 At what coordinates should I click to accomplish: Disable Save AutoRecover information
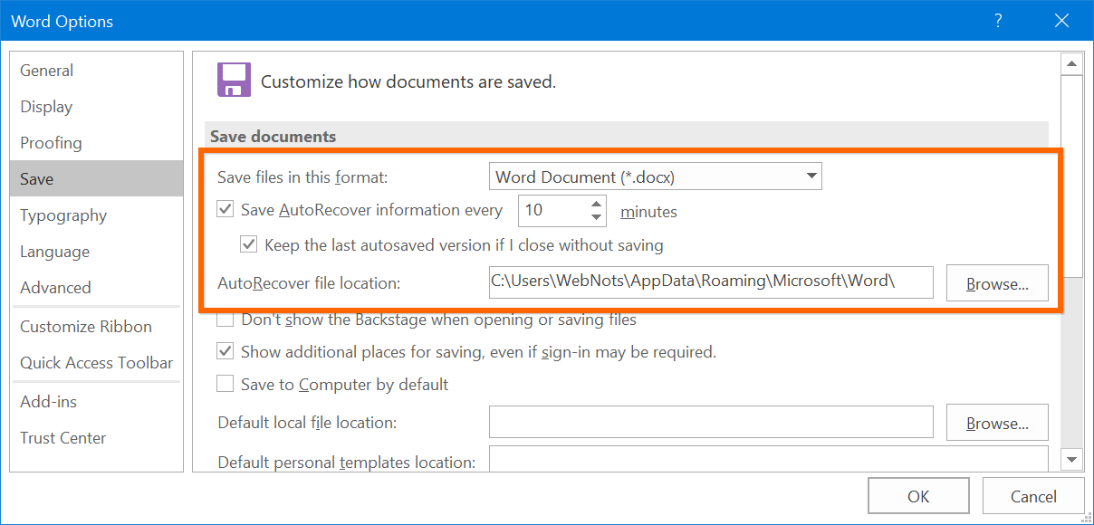tap(225, 208)
